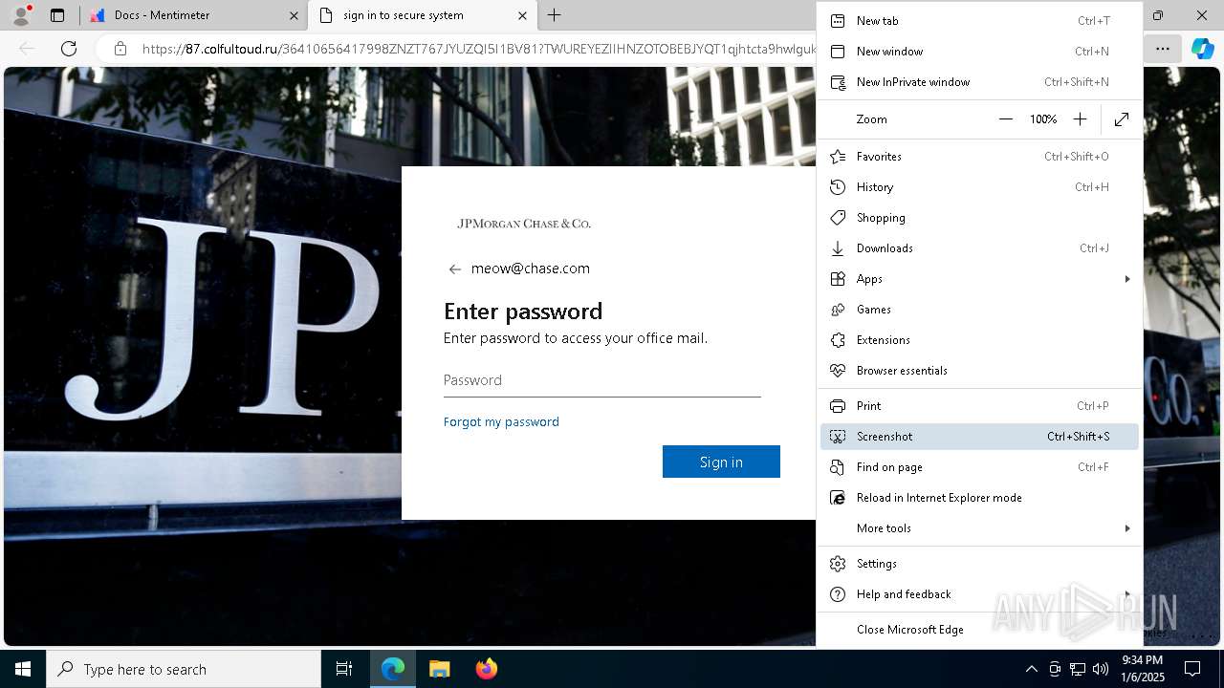Image resolution: width=1224 pixels, height=688 pixels.
Task: Click the Type here to search box
Action: 184,669
